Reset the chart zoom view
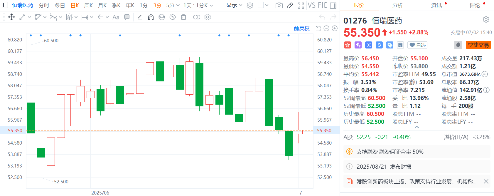 (318, 28)
